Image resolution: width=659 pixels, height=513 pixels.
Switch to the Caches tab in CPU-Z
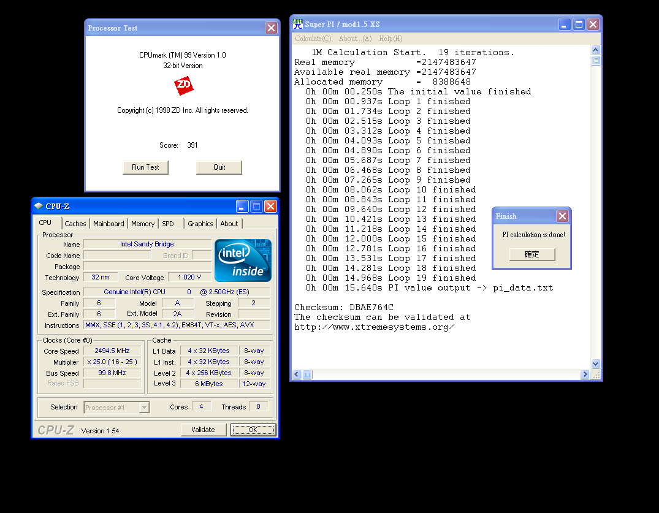[75, 224]
